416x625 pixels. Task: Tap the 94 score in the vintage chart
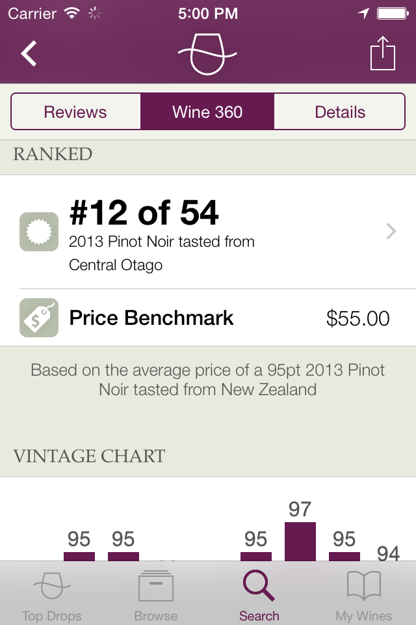coord(389,553)
